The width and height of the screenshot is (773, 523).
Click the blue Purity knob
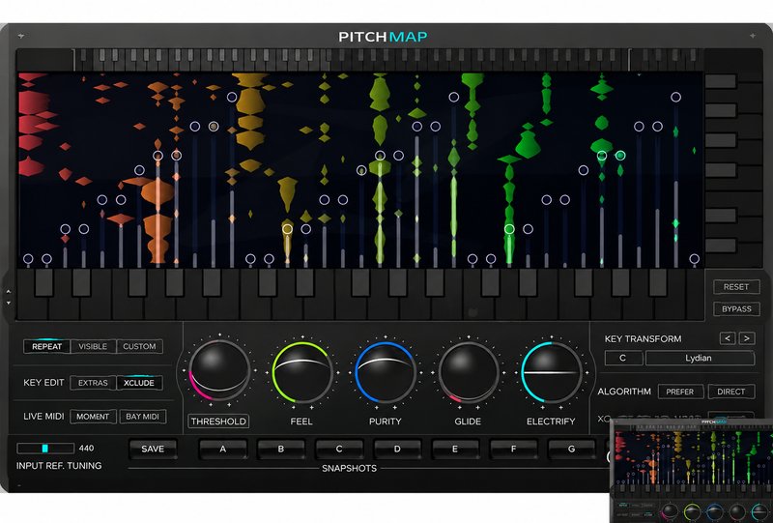point(385,371)
